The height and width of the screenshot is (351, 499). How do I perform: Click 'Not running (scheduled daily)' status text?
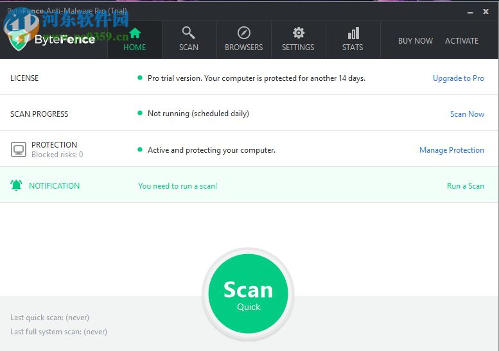198,114
